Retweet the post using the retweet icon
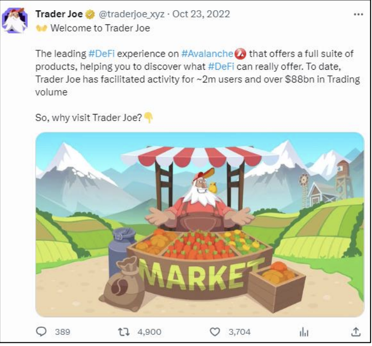372x346 pixels. point(123,332)
